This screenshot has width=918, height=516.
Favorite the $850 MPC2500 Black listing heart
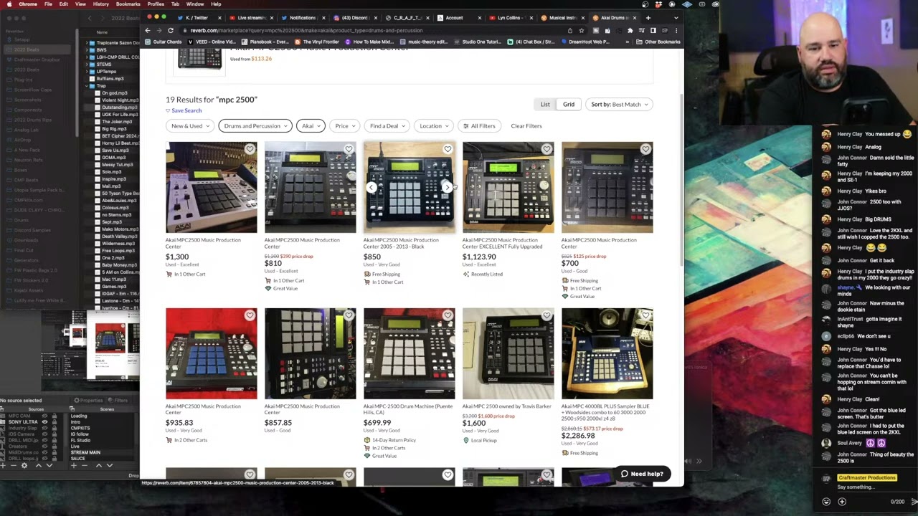pos(448,149)
